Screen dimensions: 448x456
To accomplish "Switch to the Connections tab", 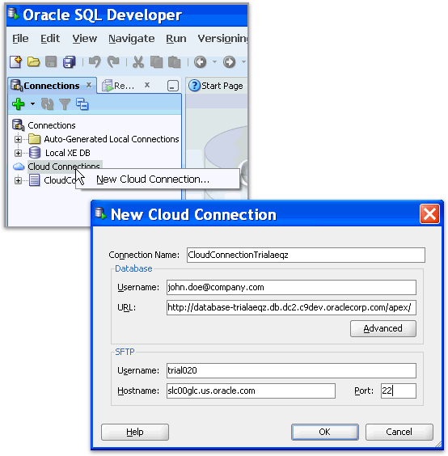I will (51, 86).
